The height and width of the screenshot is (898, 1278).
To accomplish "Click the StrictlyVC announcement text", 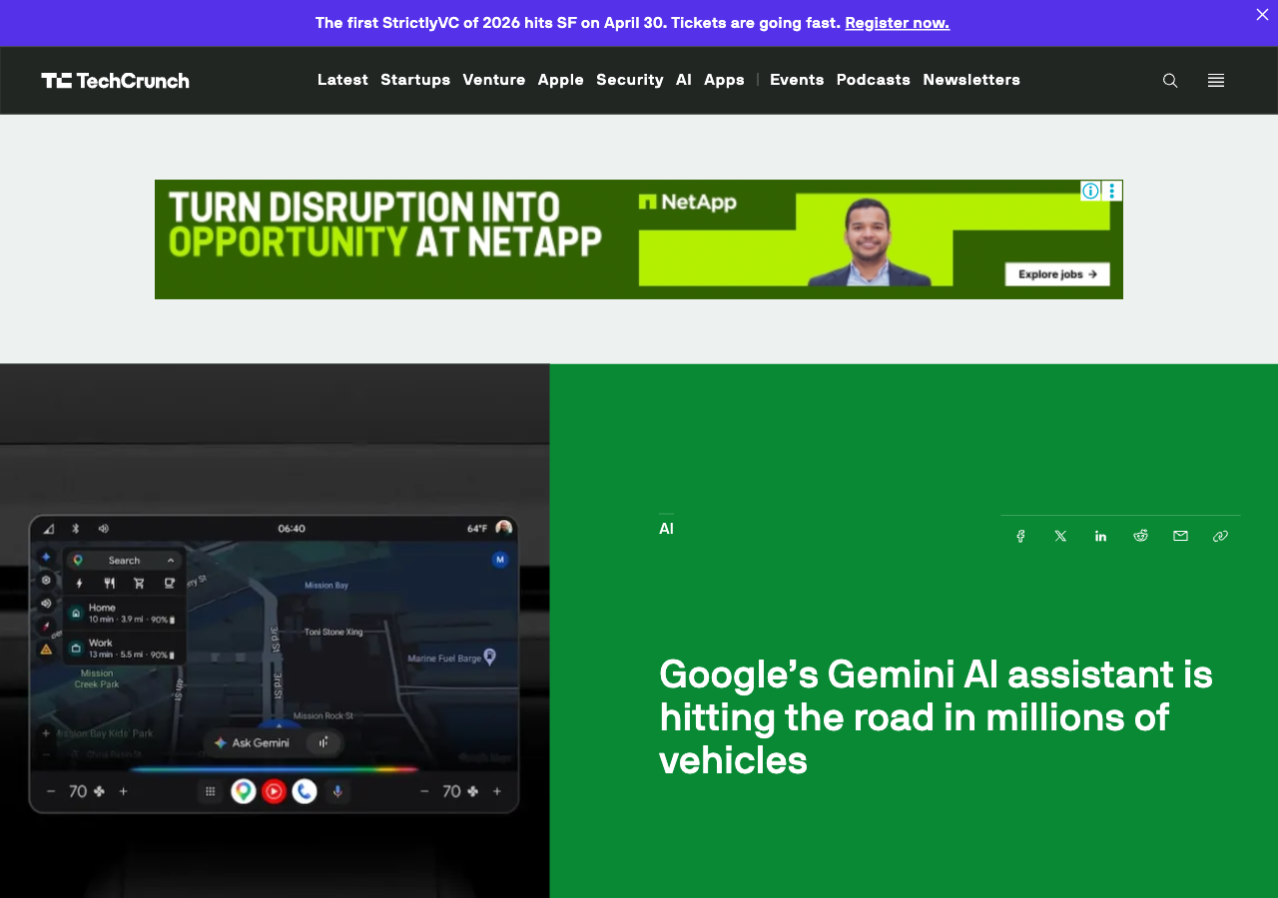I will point(578,22).
